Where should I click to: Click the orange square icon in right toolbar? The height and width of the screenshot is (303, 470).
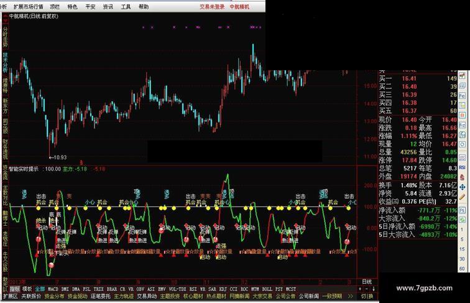pyautogui.click(x=462, y=115)
